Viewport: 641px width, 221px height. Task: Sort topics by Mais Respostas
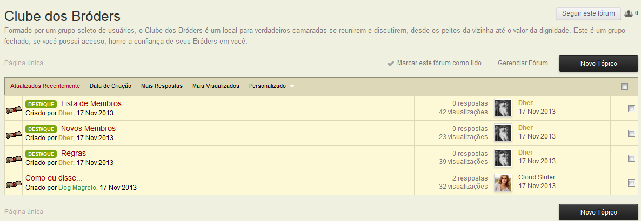click(162, 86)
